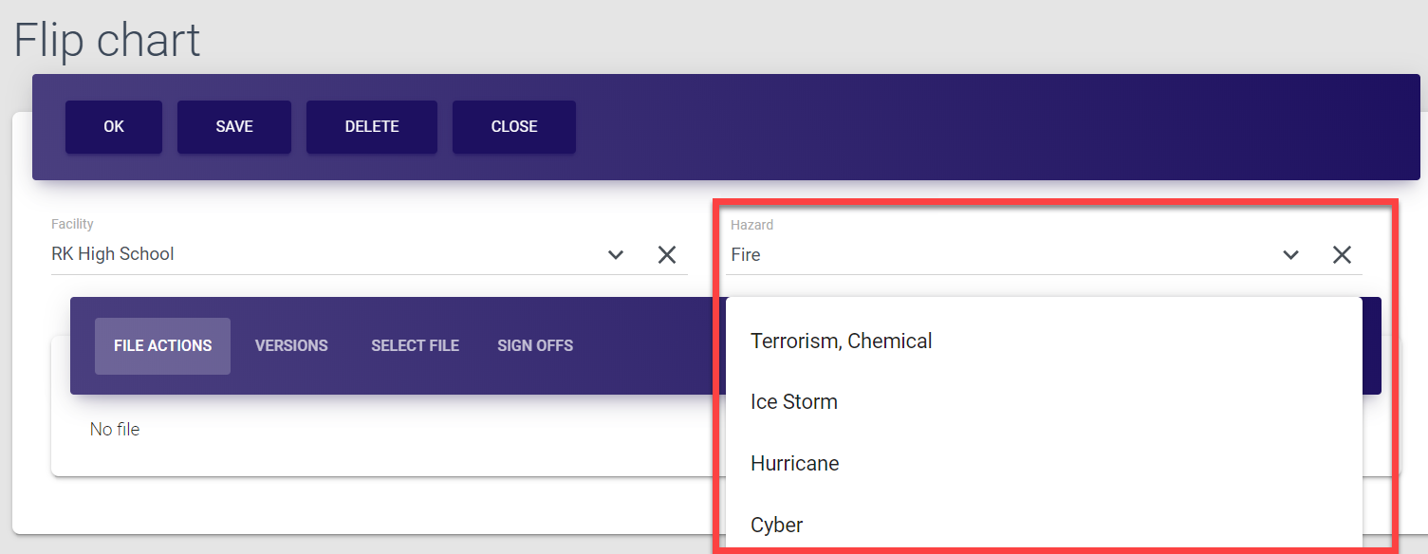Go to the Sign Offs tab
Screen dimensions: 1428x554
[535, 346]
